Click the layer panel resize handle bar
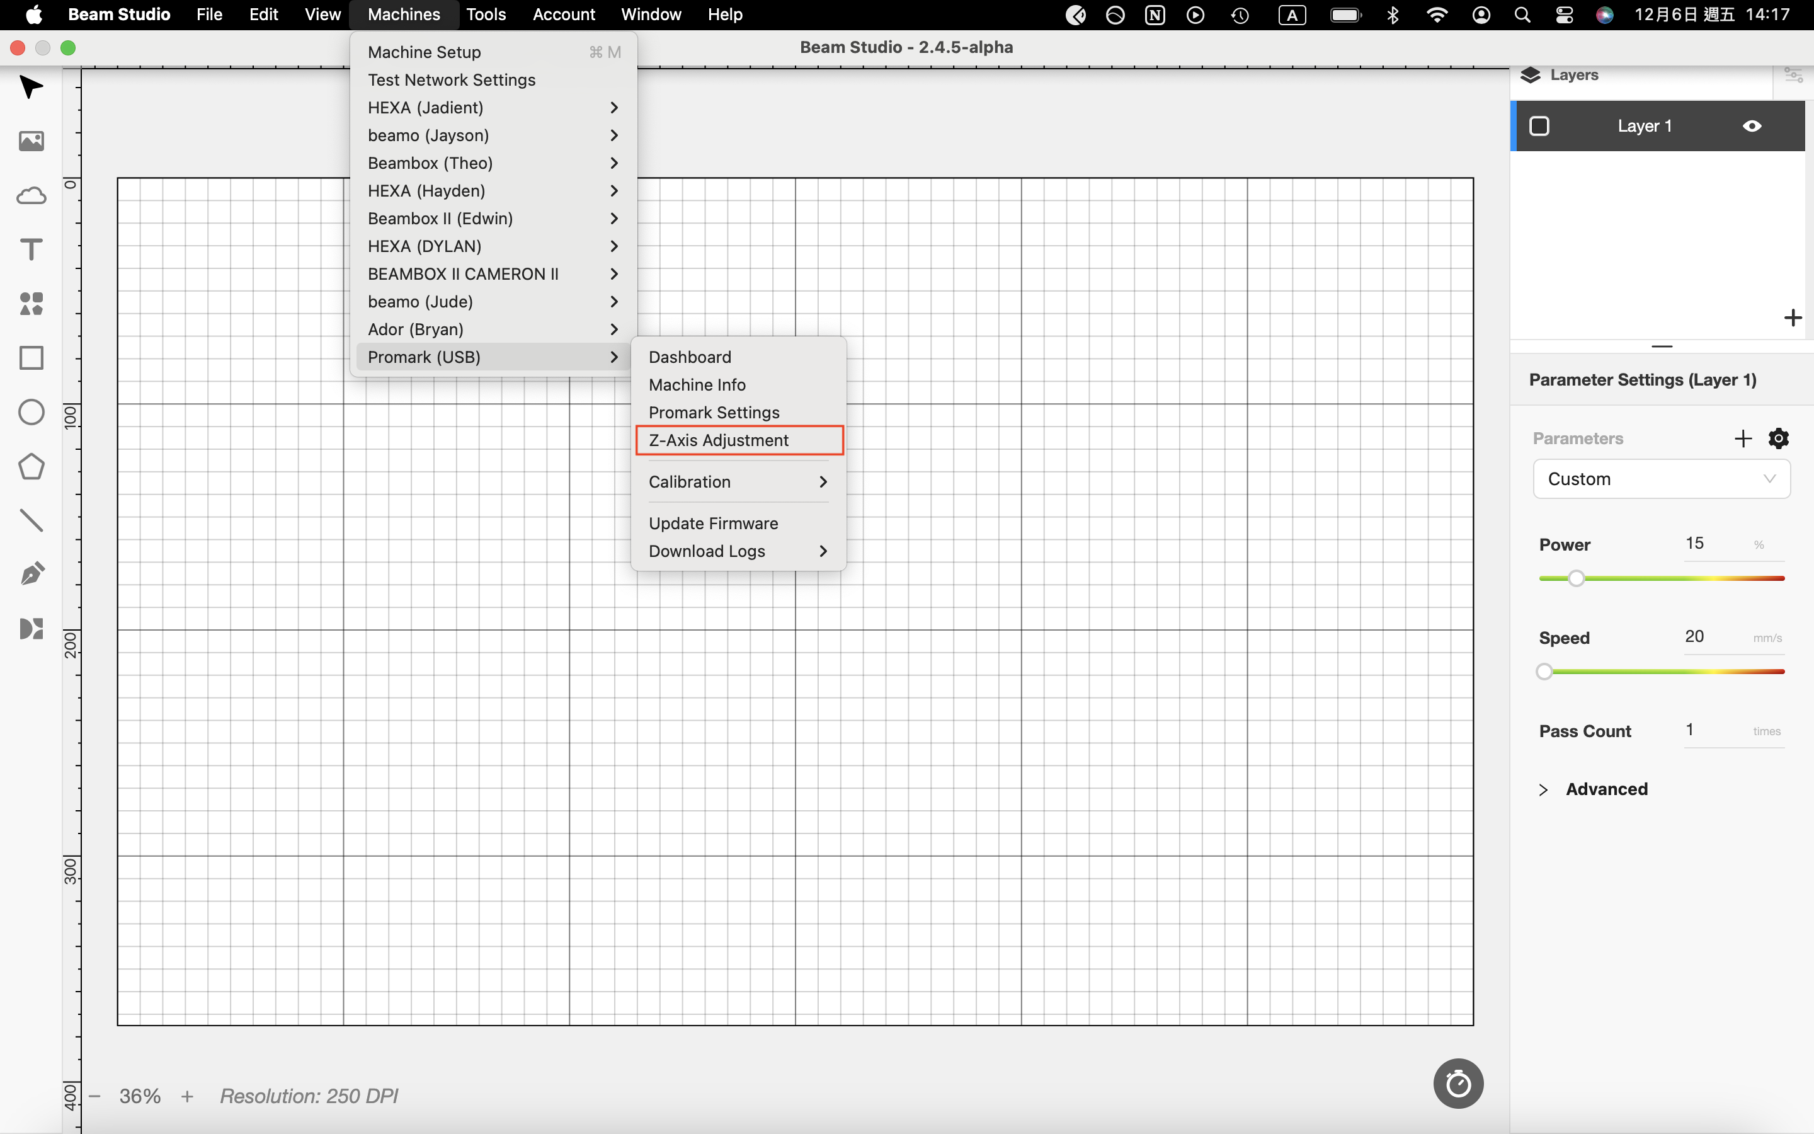The image size is (1814, 1134). (x=1662, y=346)
